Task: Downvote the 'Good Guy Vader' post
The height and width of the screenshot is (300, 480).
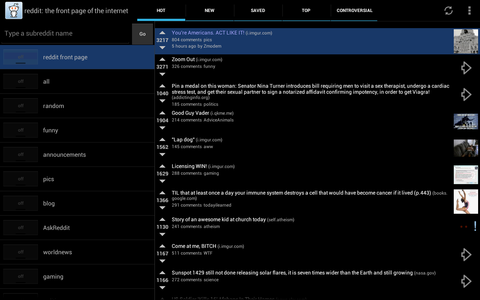Action: [x=162, y=128]
